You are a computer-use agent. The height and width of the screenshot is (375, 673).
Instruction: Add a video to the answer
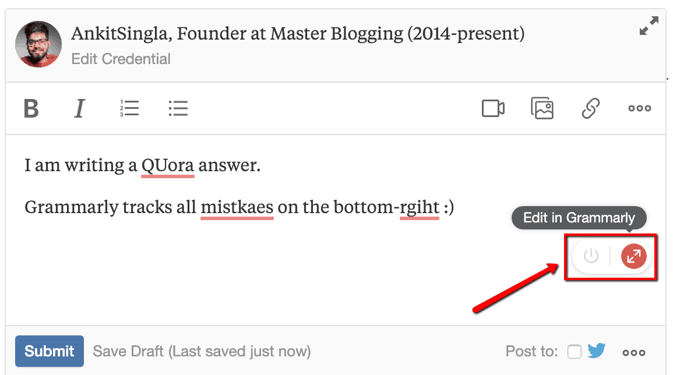pos(493,109)
